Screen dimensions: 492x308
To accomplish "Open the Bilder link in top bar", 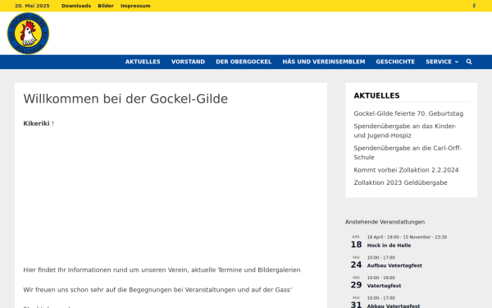I will pyautogui.click(x=106, y=6).
